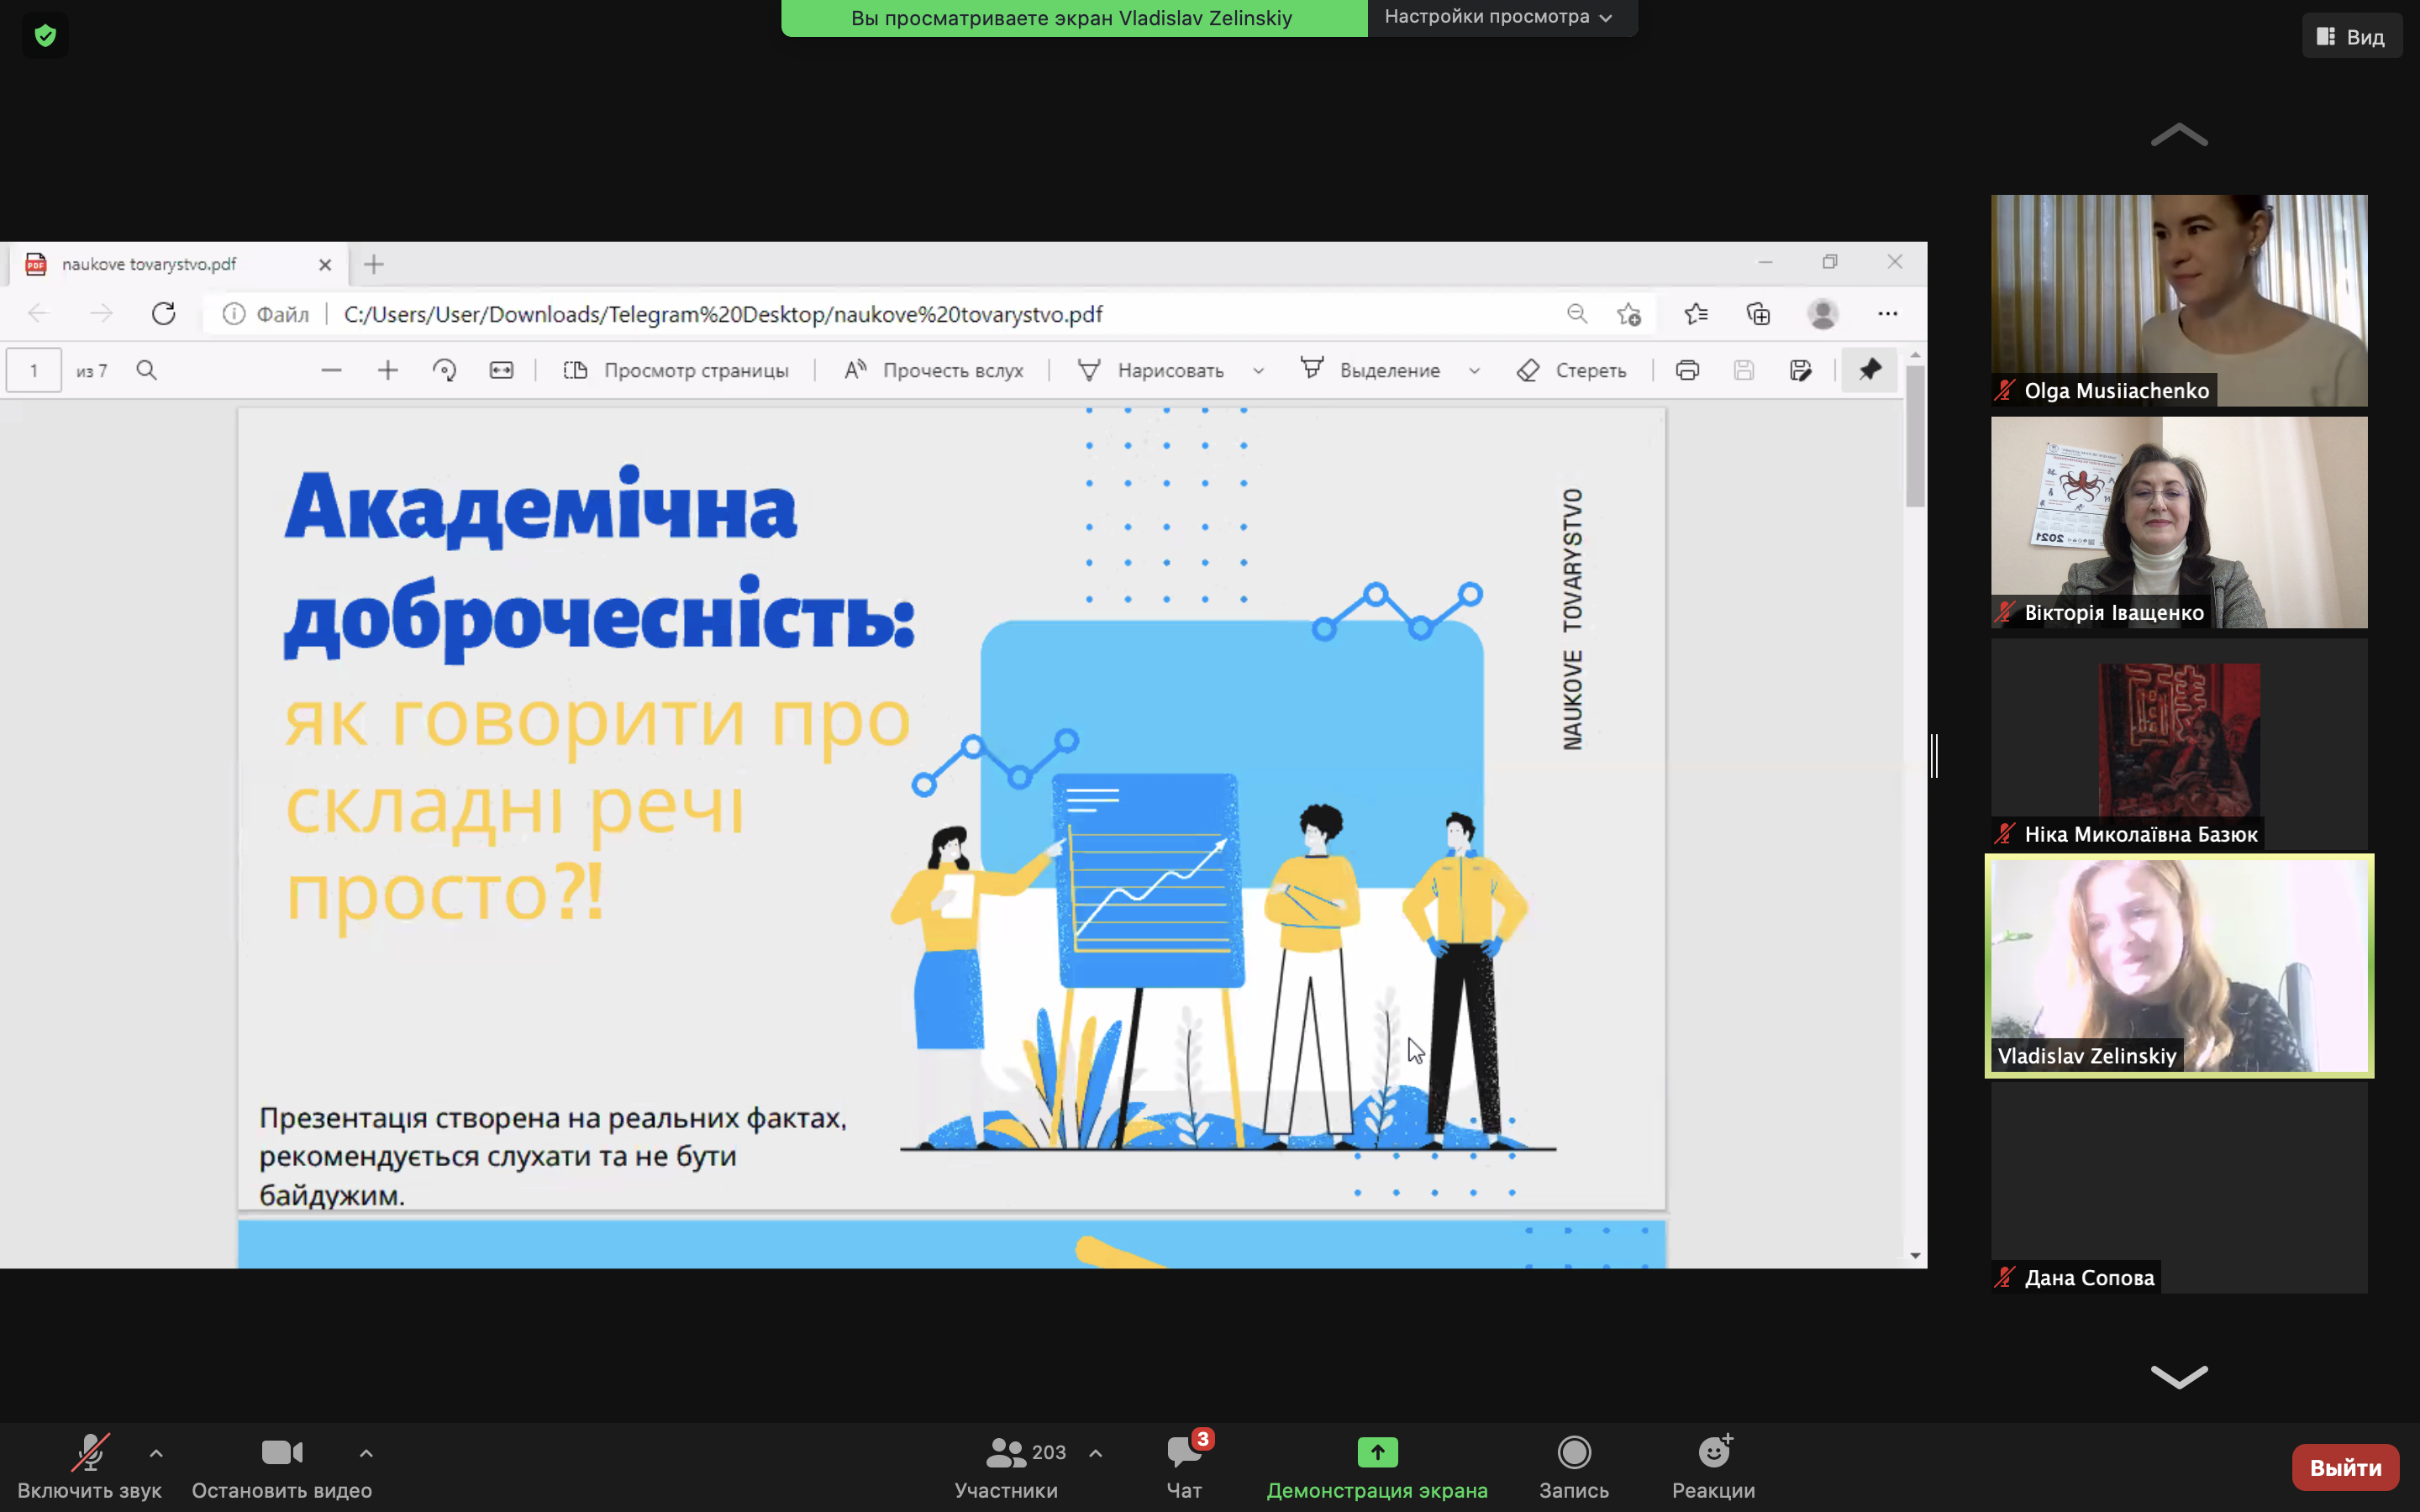Select Дана Сопова participant tile
The image size is (2420, 1512).
tap(2179, 1187)
